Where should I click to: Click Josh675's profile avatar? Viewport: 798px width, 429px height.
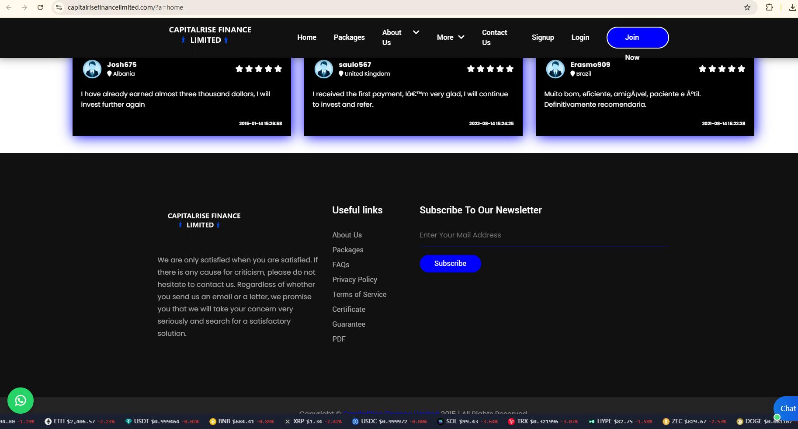[92, 69]
